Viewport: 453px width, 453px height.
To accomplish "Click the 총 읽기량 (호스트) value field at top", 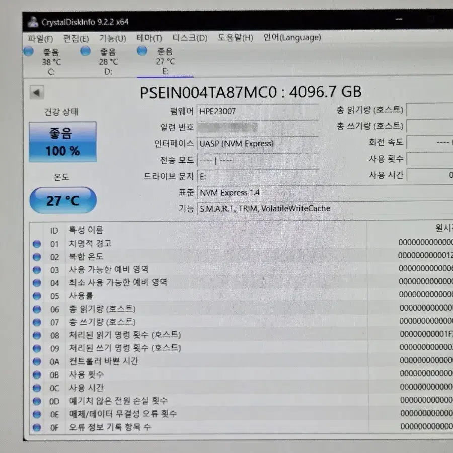I will [430, 110].
